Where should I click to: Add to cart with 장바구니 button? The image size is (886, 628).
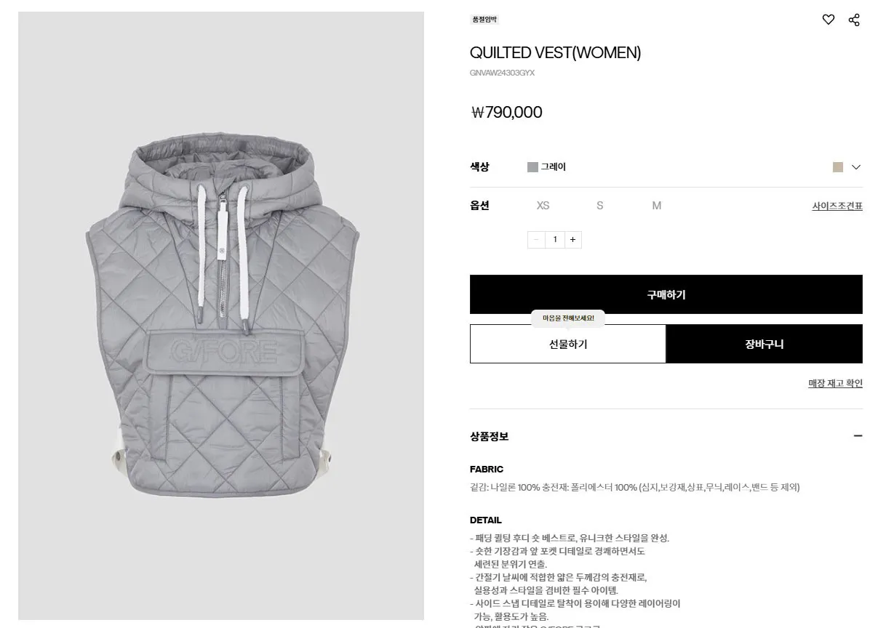pos(765,344)
